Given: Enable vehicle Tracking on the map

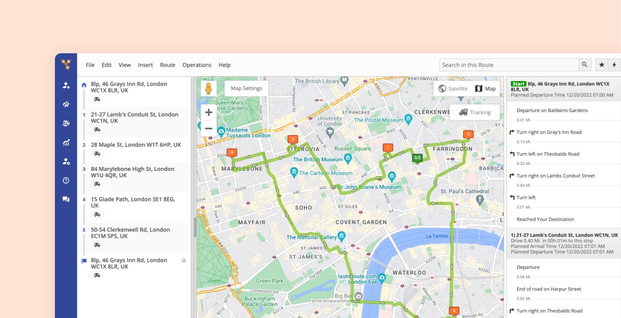Looking at the screenshot, I should pyautogui.click(x=475, y=112).
